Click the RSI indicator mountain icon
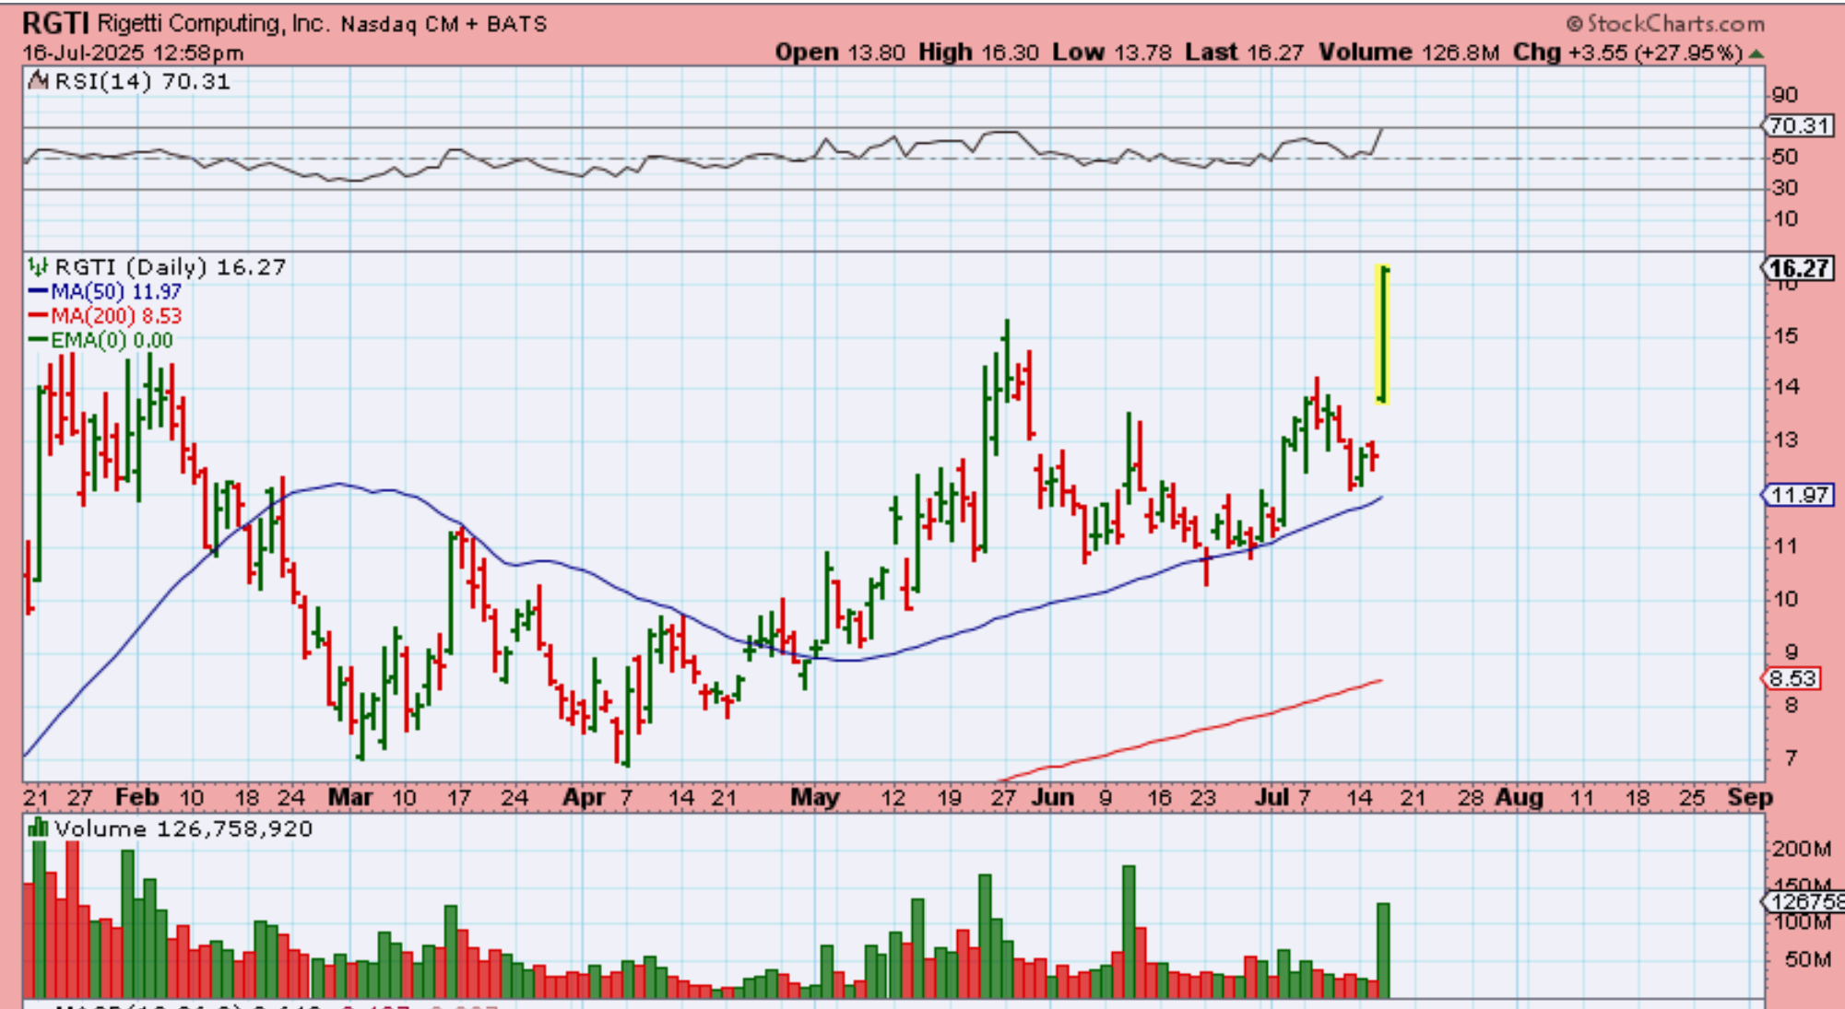 (38, 81)
